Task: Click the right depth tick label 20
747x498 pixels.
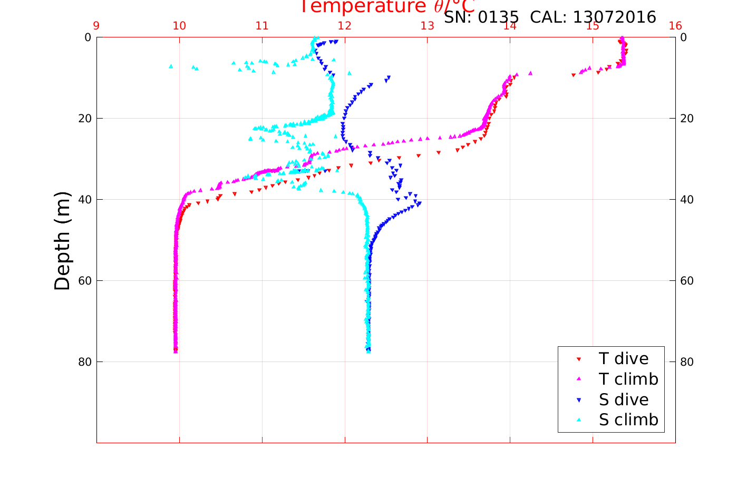Action: (687, 119)
